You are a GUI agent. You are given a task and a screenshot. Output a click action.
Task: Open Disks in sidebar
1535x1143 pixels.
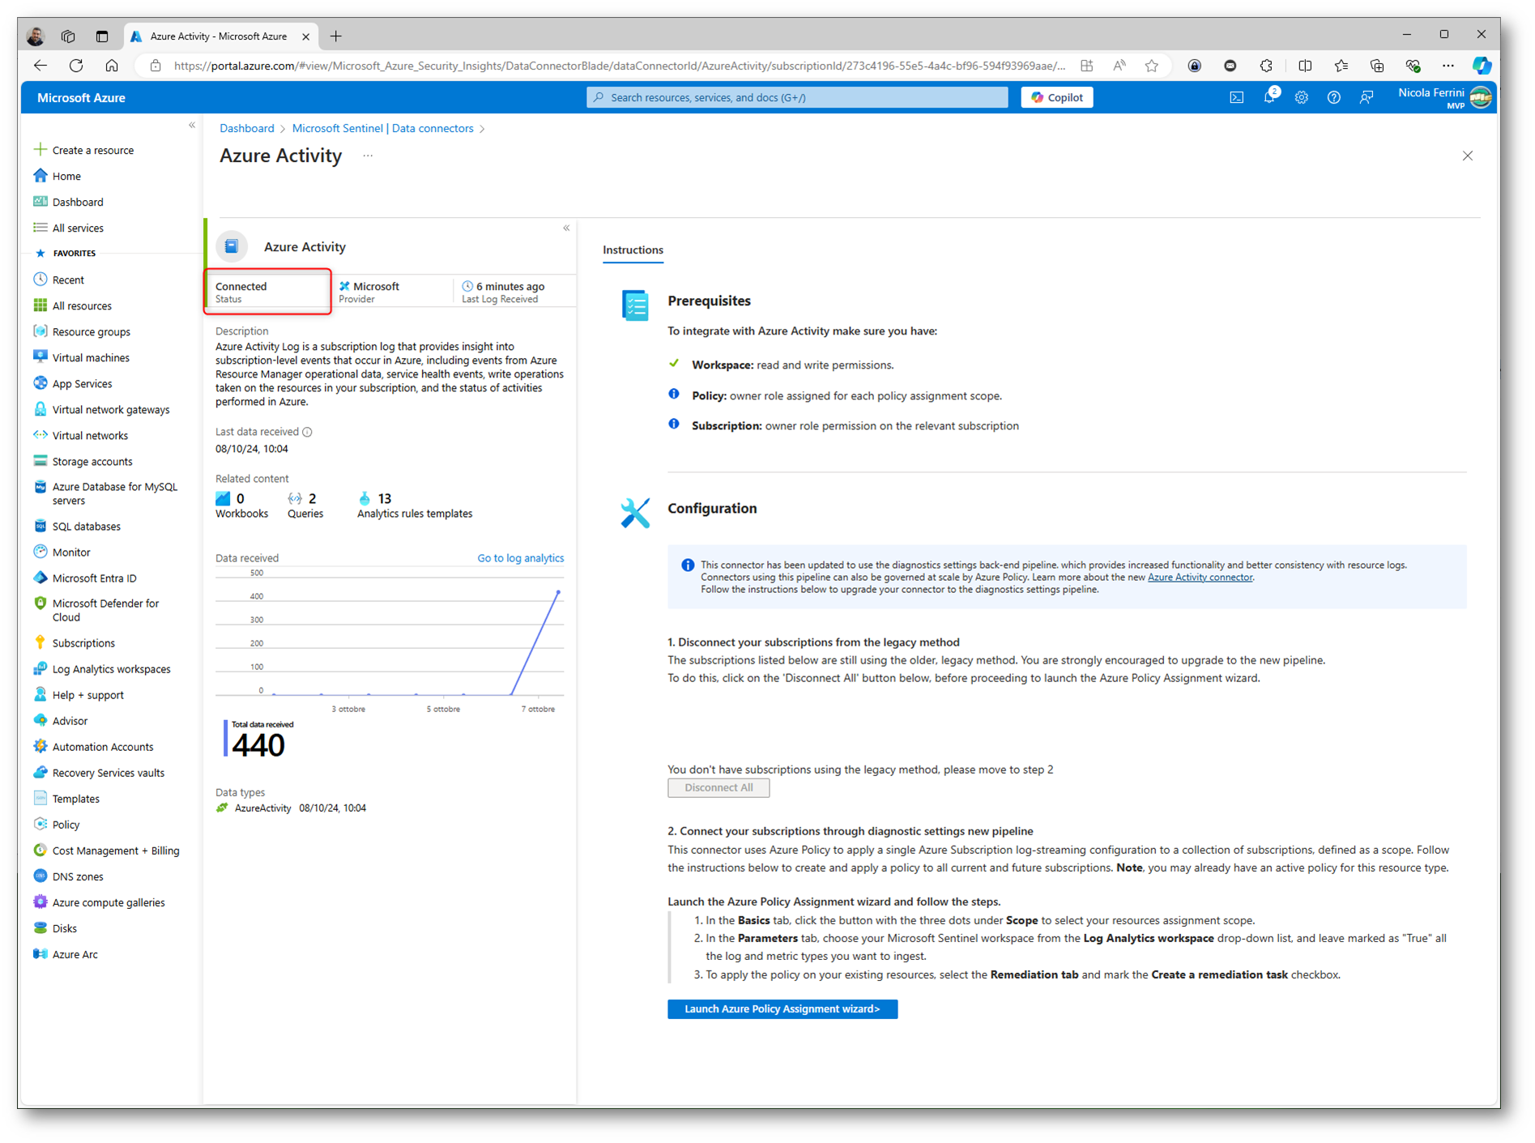point(55,928)
